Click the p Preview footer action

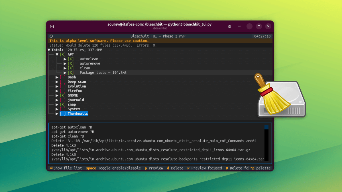(154, 168)
